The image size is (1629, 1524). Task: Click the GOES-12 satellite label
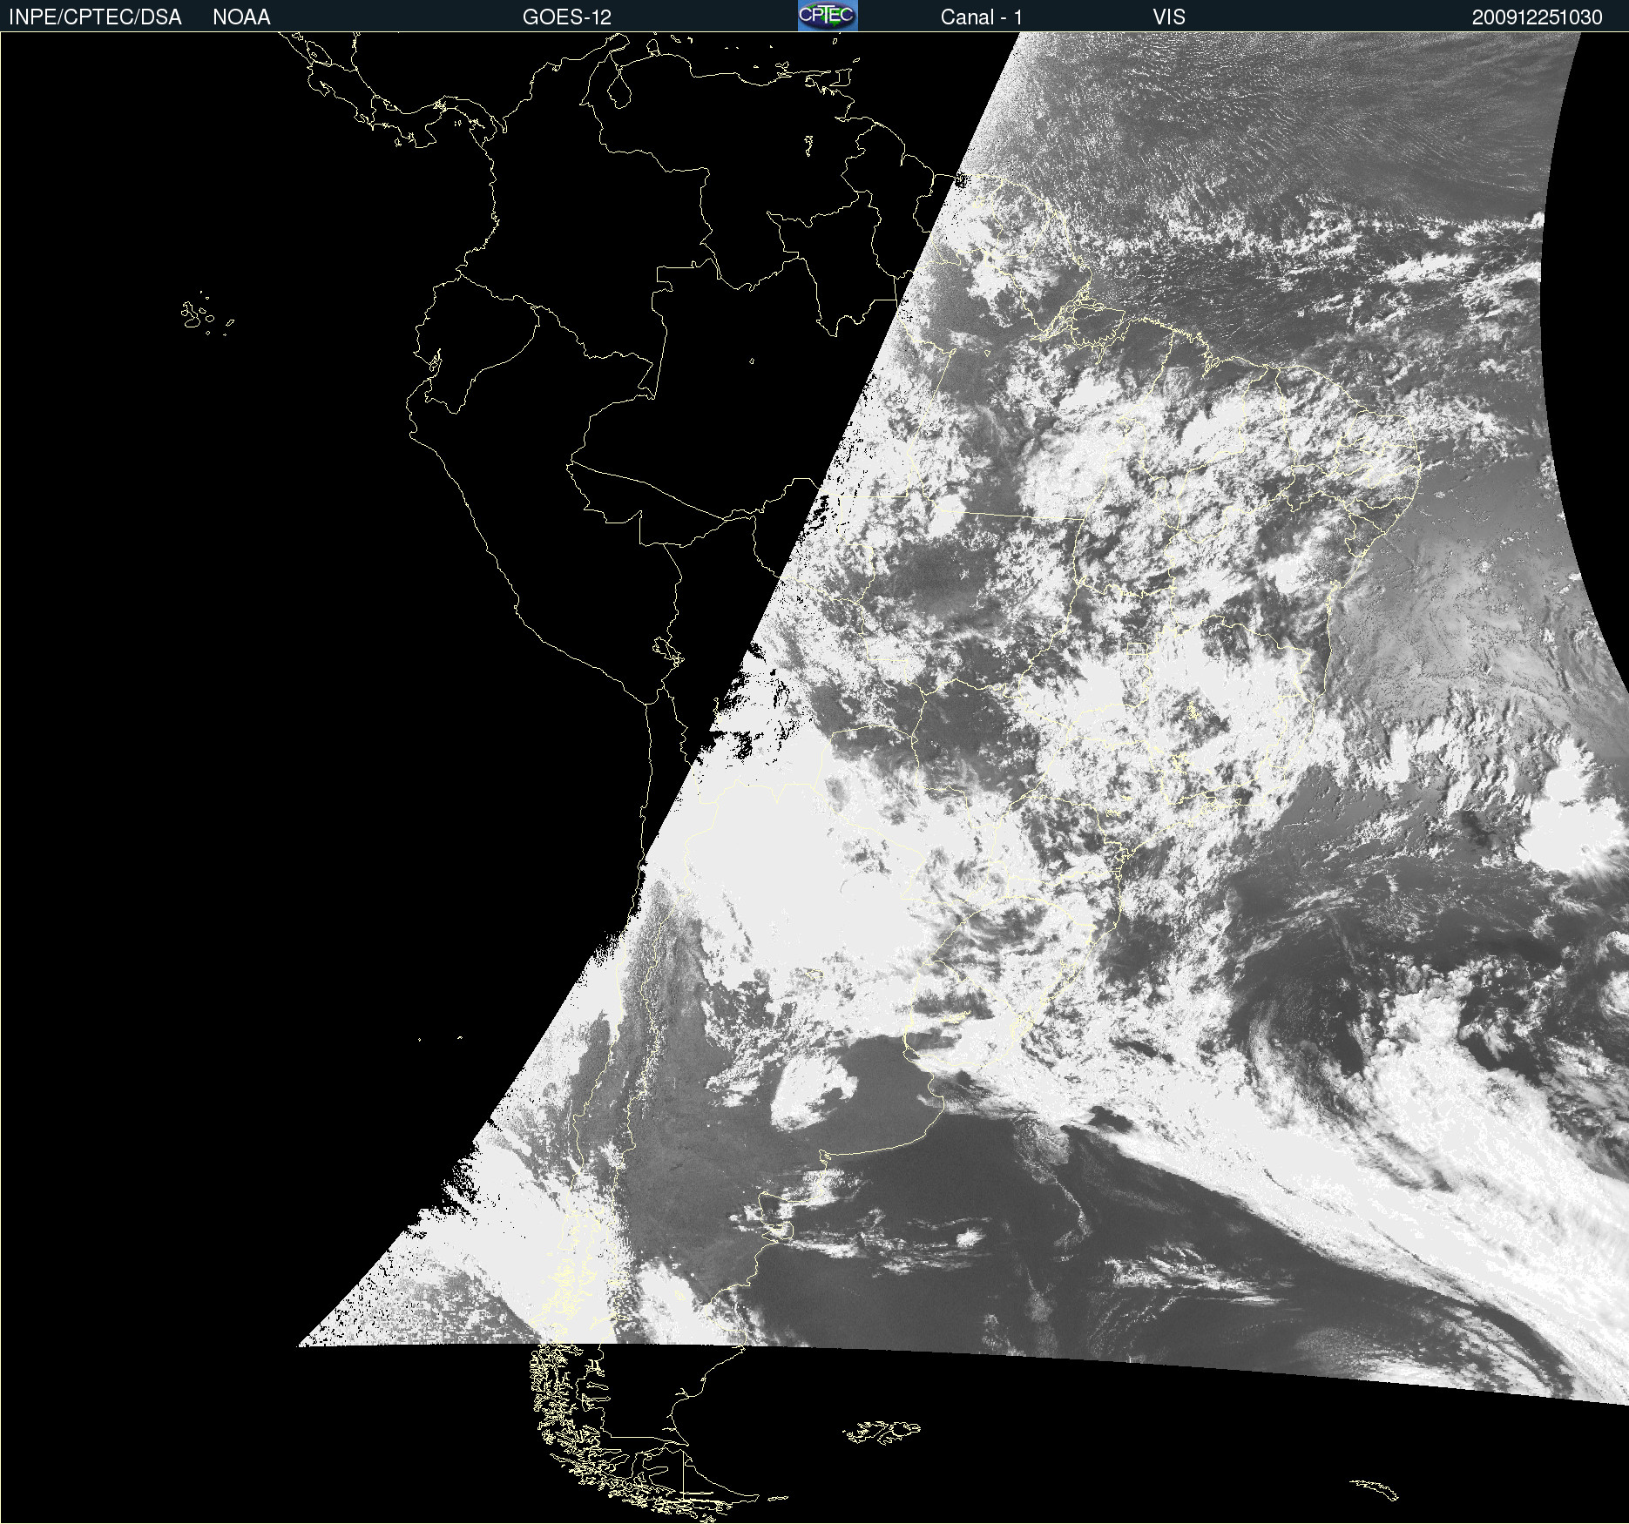click(566, 17)
